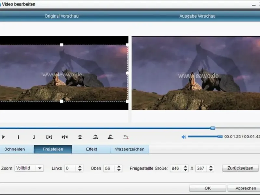Click the playback progress slider handle
Image resolution: width=260 pixels, height=195 pixels.
tap(213, 128)
